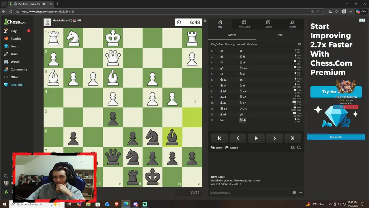Offer a Draw
369x208 pixels.
217,148
